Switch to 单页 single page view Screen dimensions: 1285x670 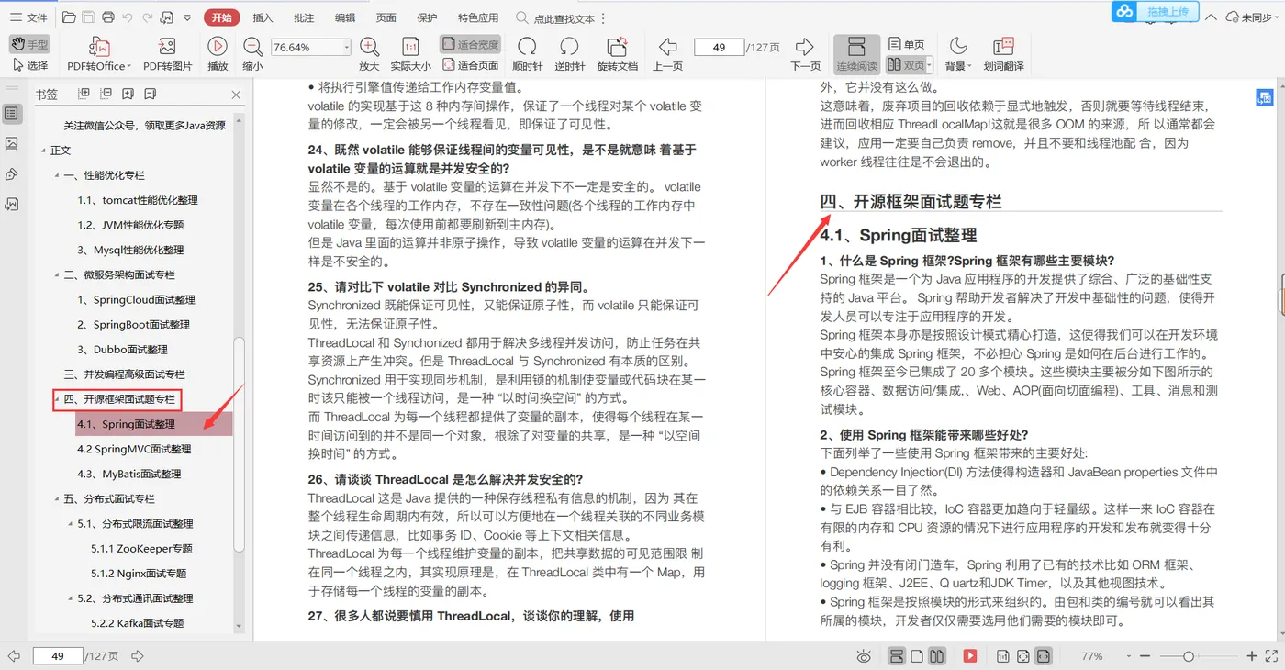click(x=907, y=44)
